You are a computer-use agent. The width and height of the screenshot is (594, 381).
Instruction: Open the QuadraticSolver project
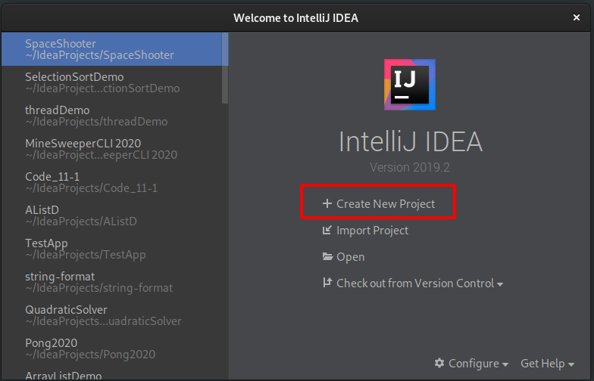112,315
